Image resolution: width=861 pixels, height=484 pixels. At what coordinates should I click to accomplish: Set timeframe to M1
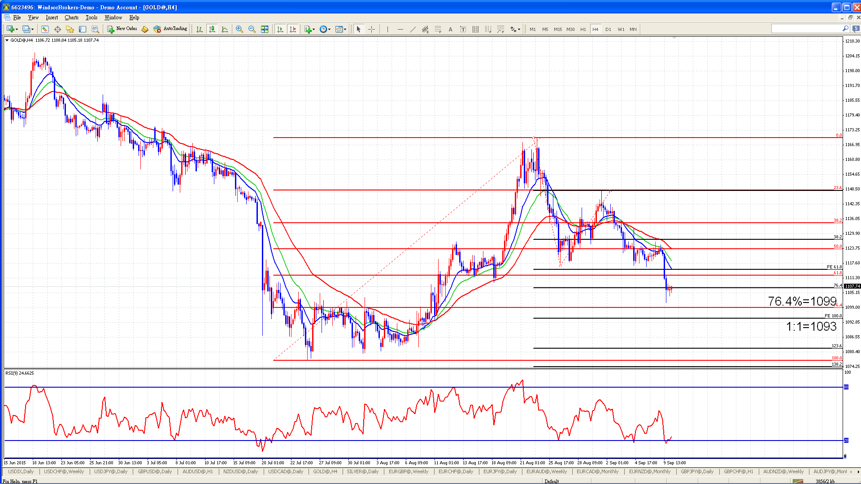tap(532, 29)
